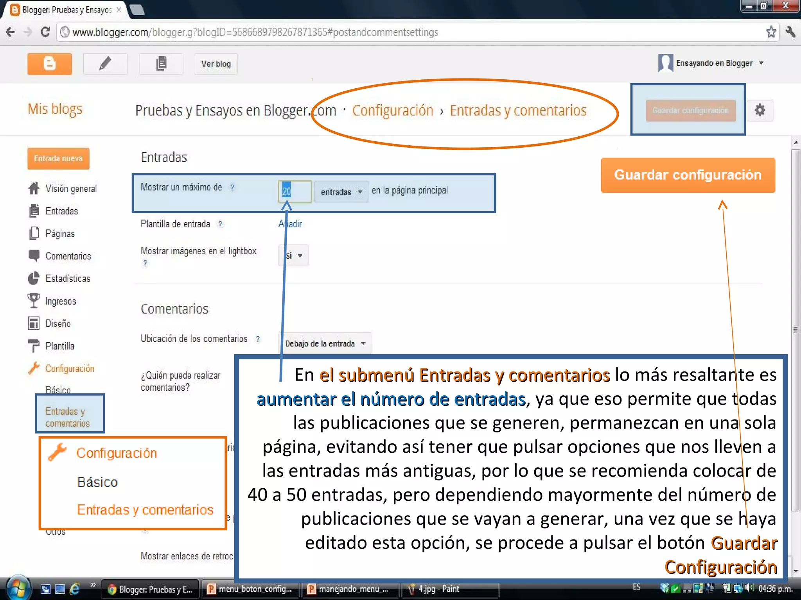The width and height of the screenshot is (801, 600).
Task: Click the small Guardar configuración button in the header
Action: click(x=690, y=111)
